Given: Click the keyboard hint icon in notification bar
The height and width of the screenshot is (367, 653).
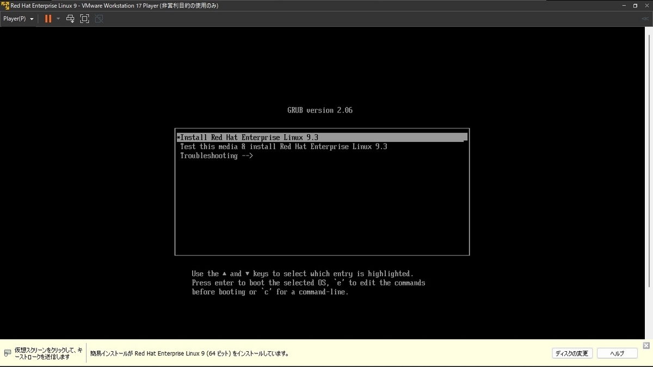Looking at the screenshot, I should click(x=8, y=353).
